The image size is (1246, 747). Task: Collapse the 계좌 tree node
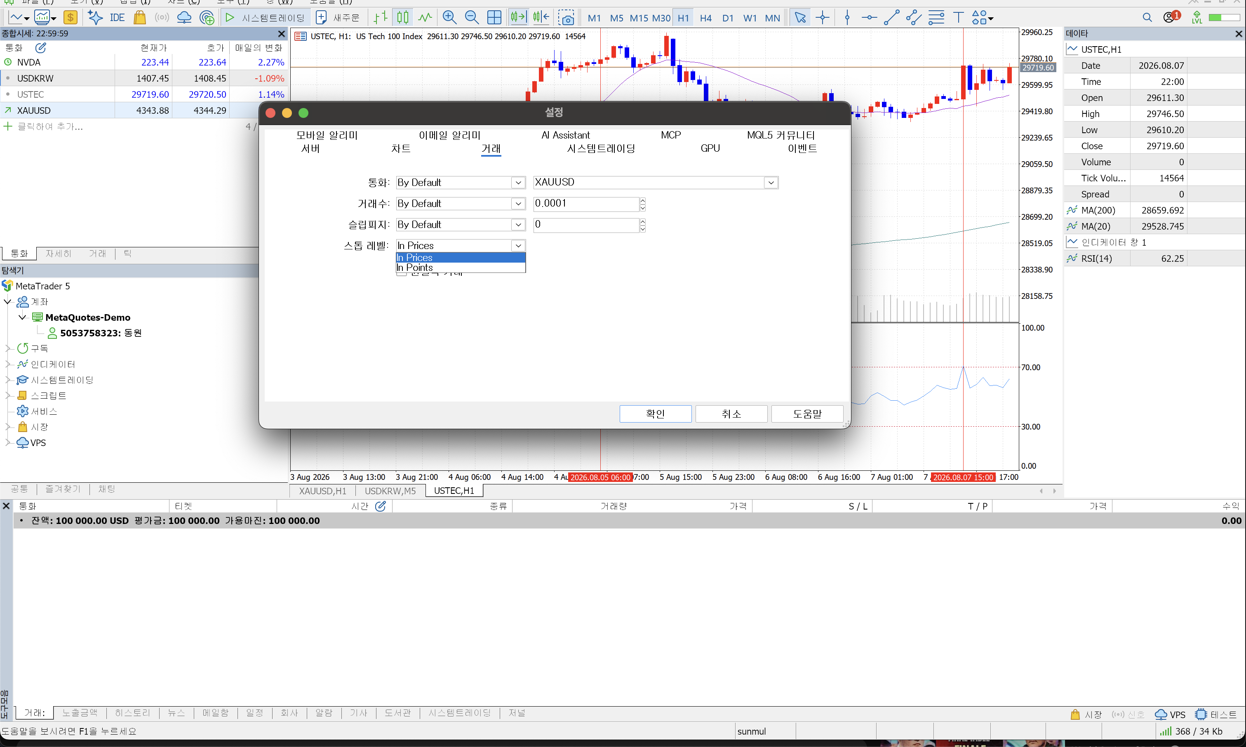pos(7,301)
